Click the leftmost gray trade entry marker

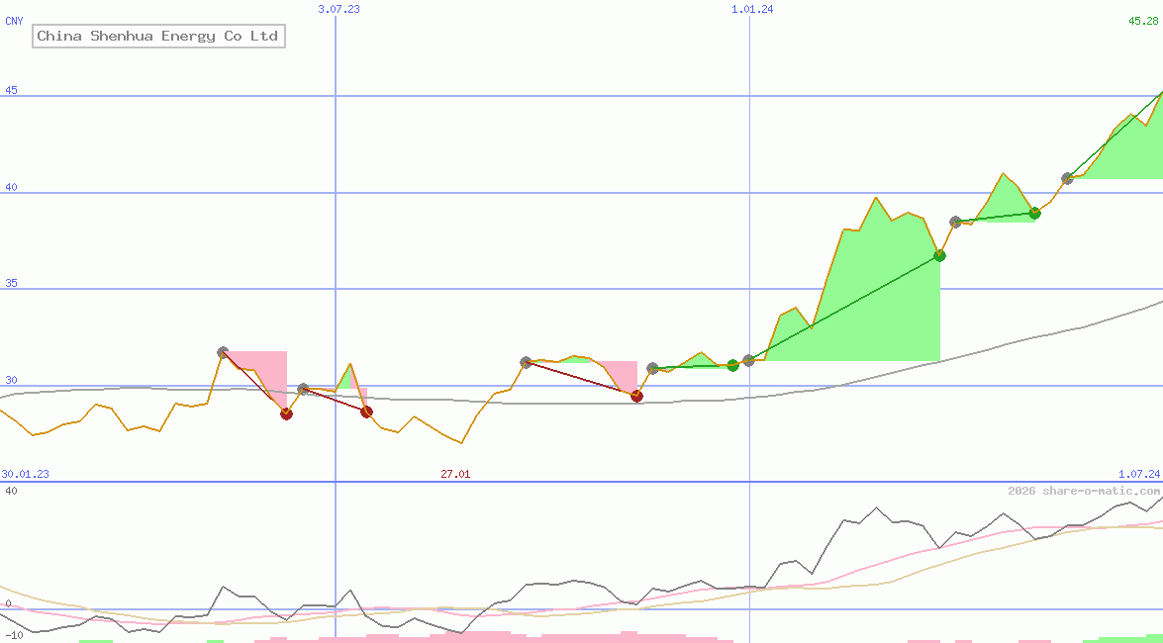pyautogui.click(x=223, y=351)
